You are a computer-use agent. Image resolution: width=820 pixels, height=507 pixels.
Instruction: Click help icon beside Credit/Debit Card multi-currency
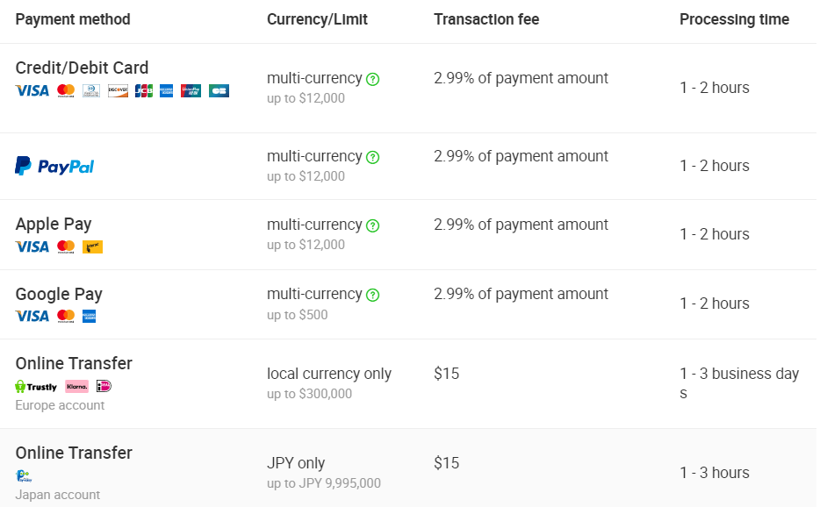372,80
